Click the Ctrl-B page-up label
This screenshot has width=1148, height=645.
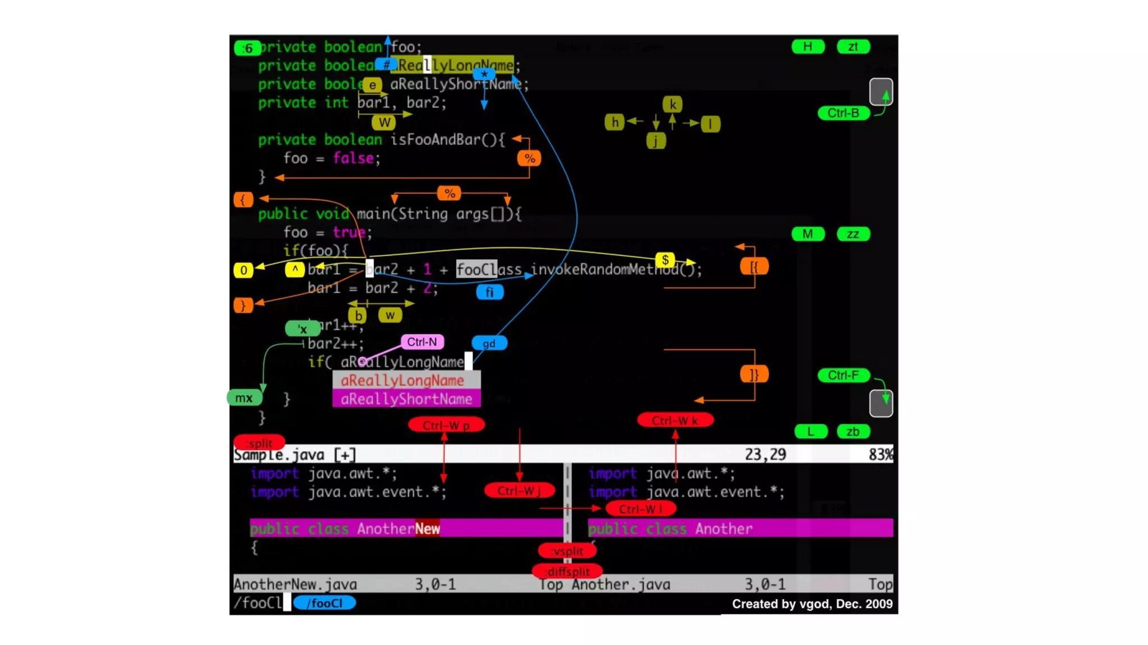coord(843,113)
